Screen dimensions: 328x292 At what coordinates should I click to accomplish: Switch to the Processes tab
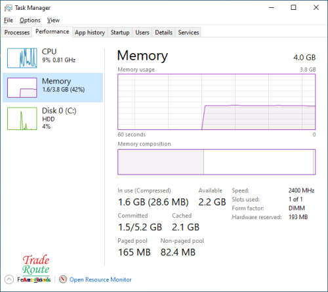point(17,32)
